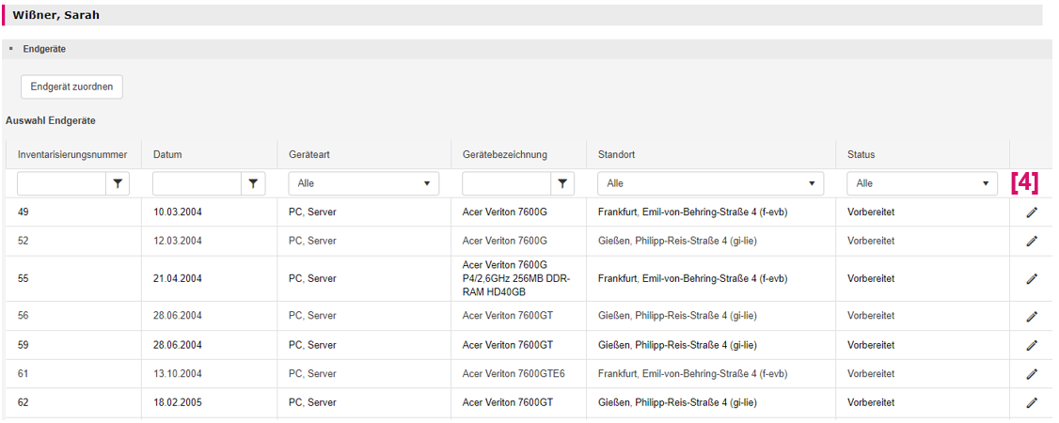Edit row with inventory number 59
The image size is (1059, 423).
pos(1032,345)
